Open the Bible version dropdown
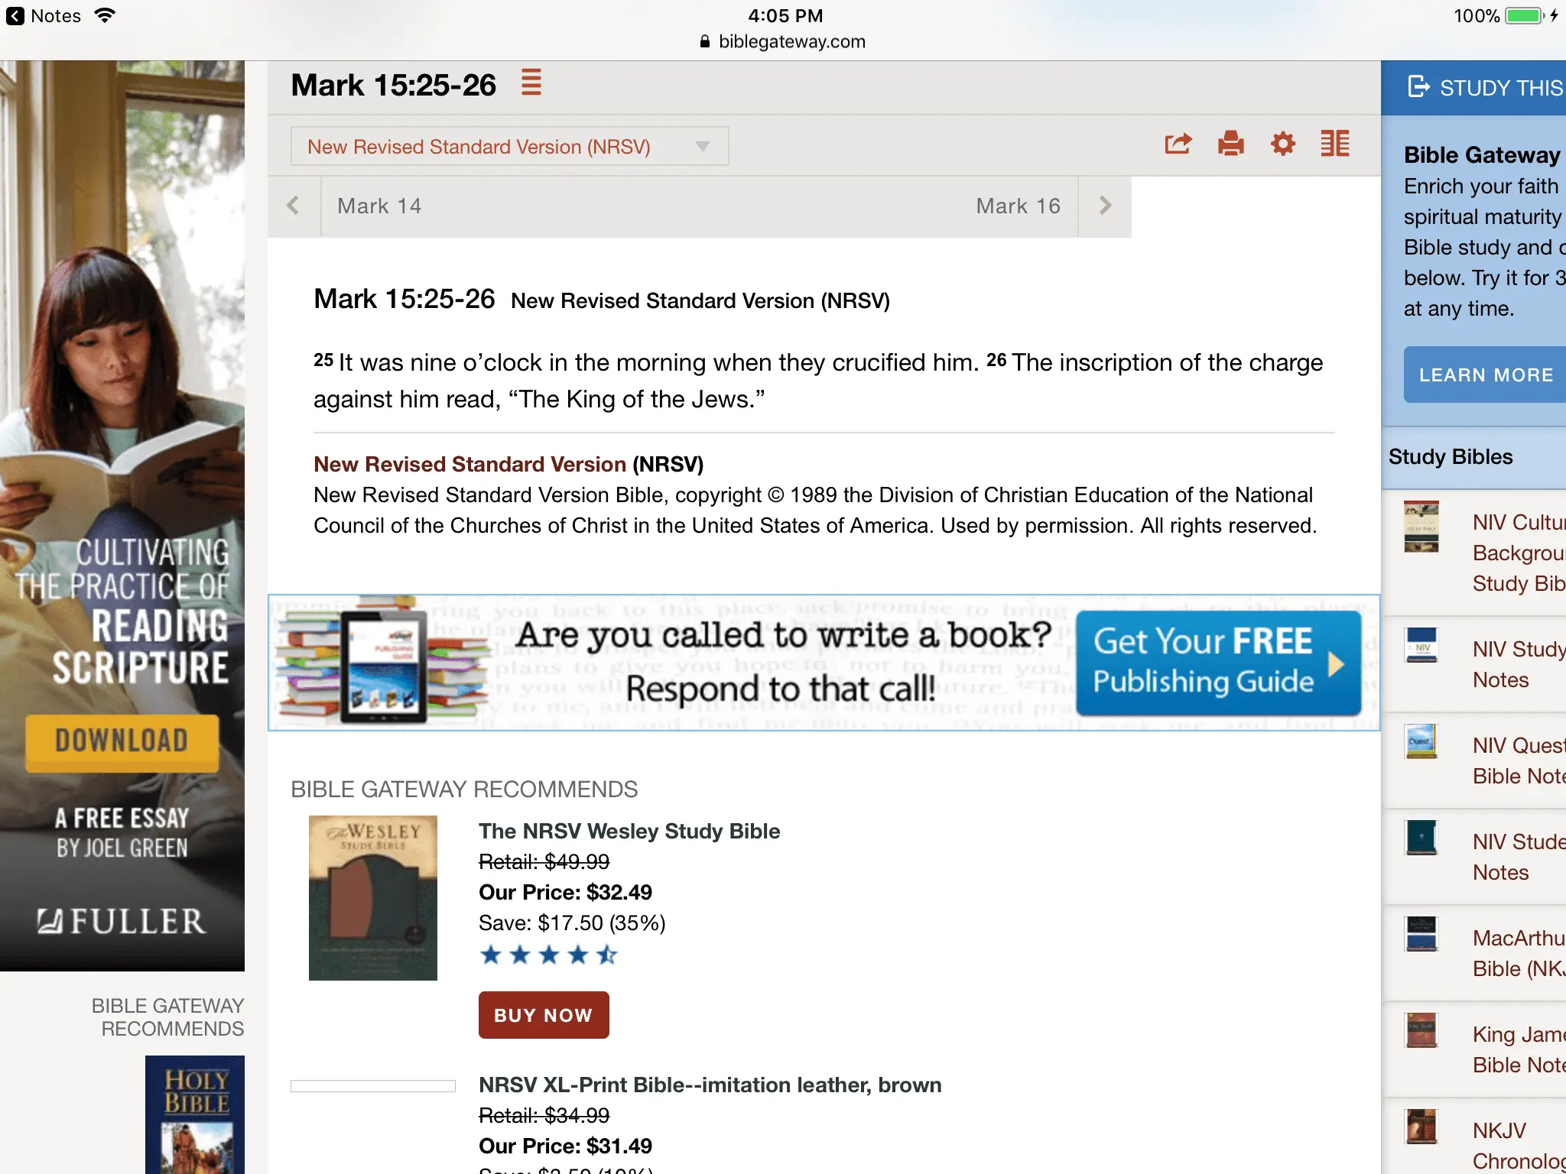1566x1174 pixels. (509, 147)
